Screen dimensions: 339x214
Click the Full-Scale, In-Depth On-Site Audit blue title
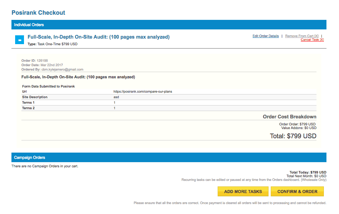(x=98, y=37)
